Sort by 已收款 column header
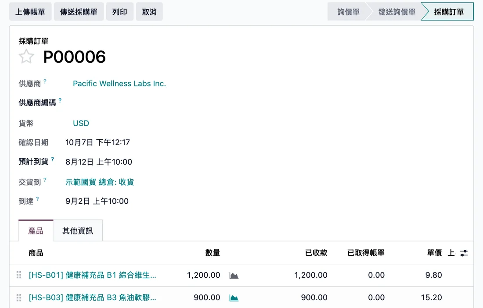The height and width of the screenshot is (308, 483). pyautogui.click(x=316, y=253)
